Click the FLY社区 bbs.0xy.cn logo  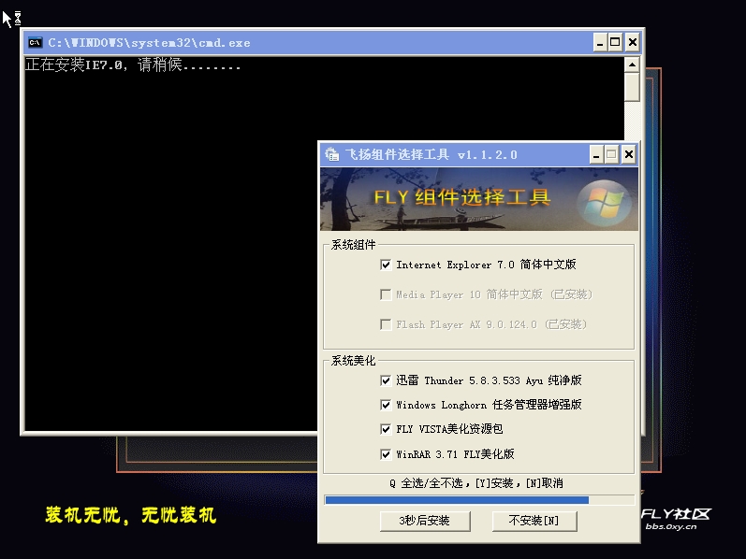[x=676, y=519]
